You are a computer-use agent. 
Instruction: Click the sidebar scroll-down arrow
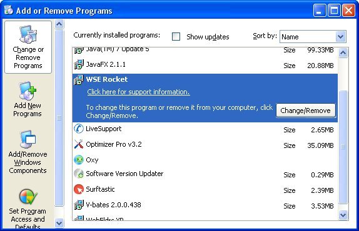click(59, 223)
